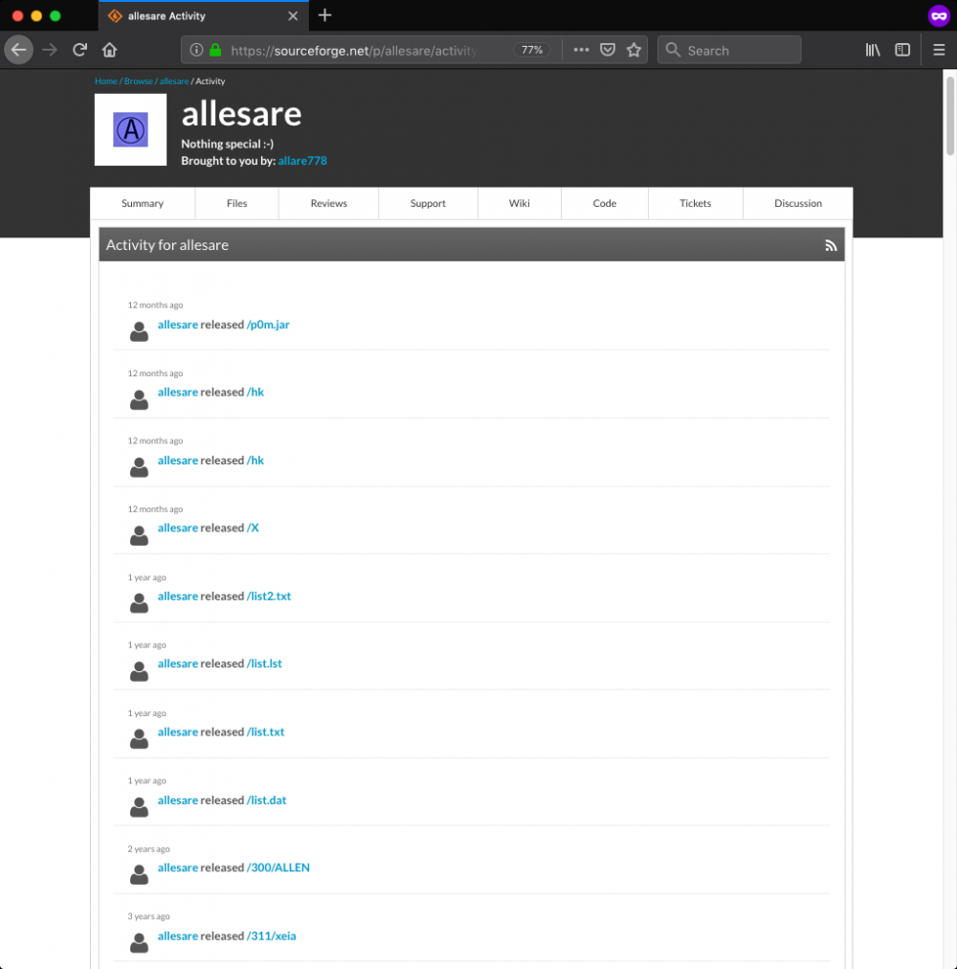Select the allesare Activity browser tab

point(204,16)
